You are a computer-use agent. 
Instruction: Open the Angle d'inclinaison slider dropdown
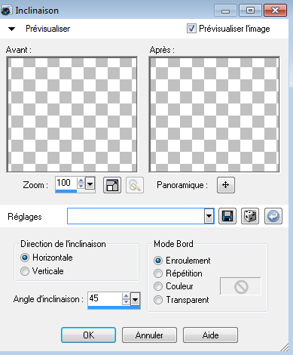pos(135,300)
